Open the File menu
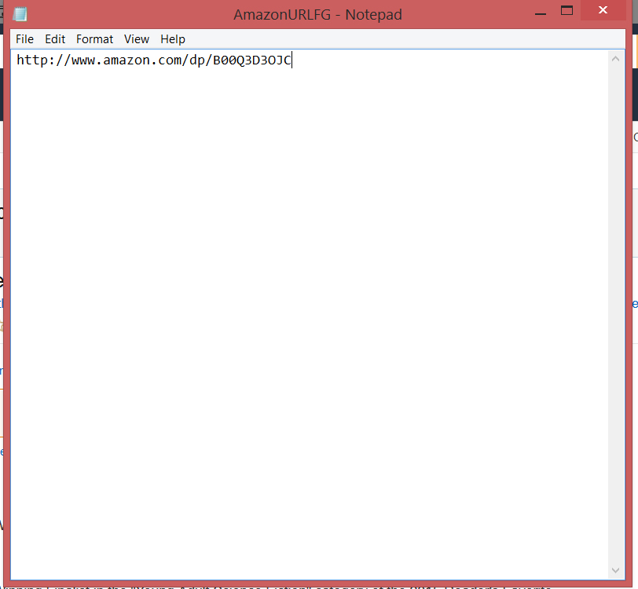Image resolution: width=638 pixels, height=589 pixels. pos(24,39)
